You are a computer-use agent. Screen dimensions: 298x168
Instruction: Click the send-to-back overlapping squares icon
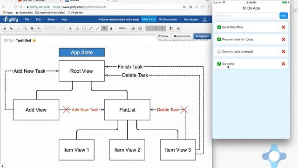point(39,28)
